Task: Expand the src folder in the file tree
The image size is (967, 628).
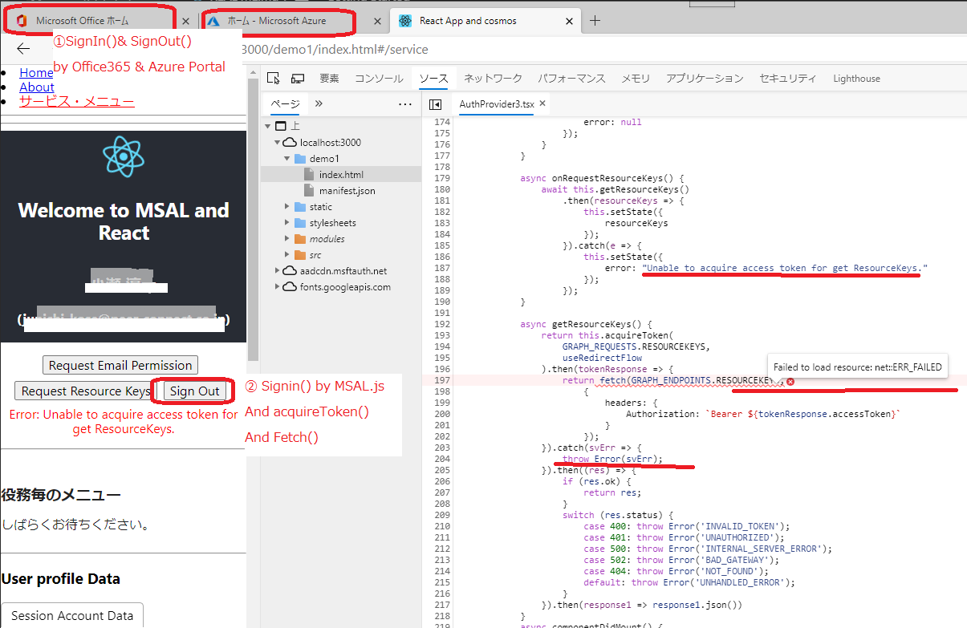Action: [x=287, y=254]
